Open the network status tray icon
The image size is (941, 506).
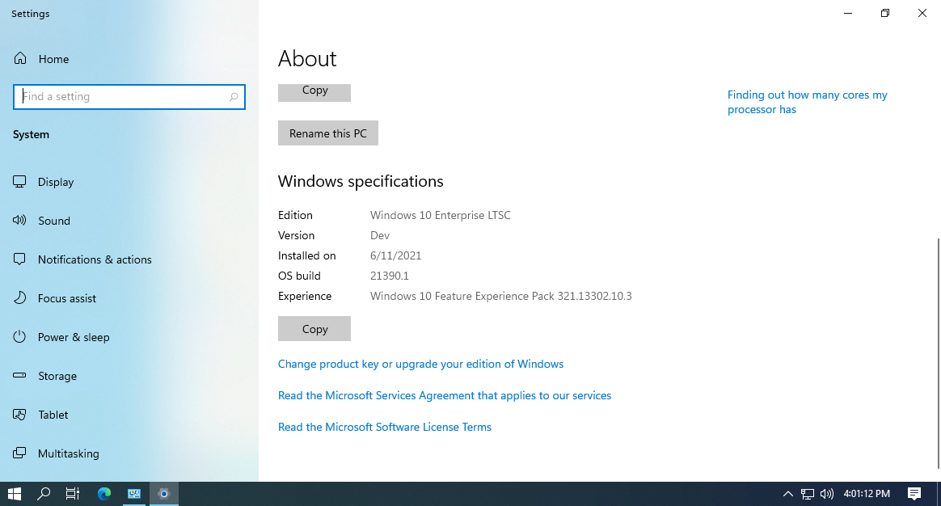click(808, 493)
